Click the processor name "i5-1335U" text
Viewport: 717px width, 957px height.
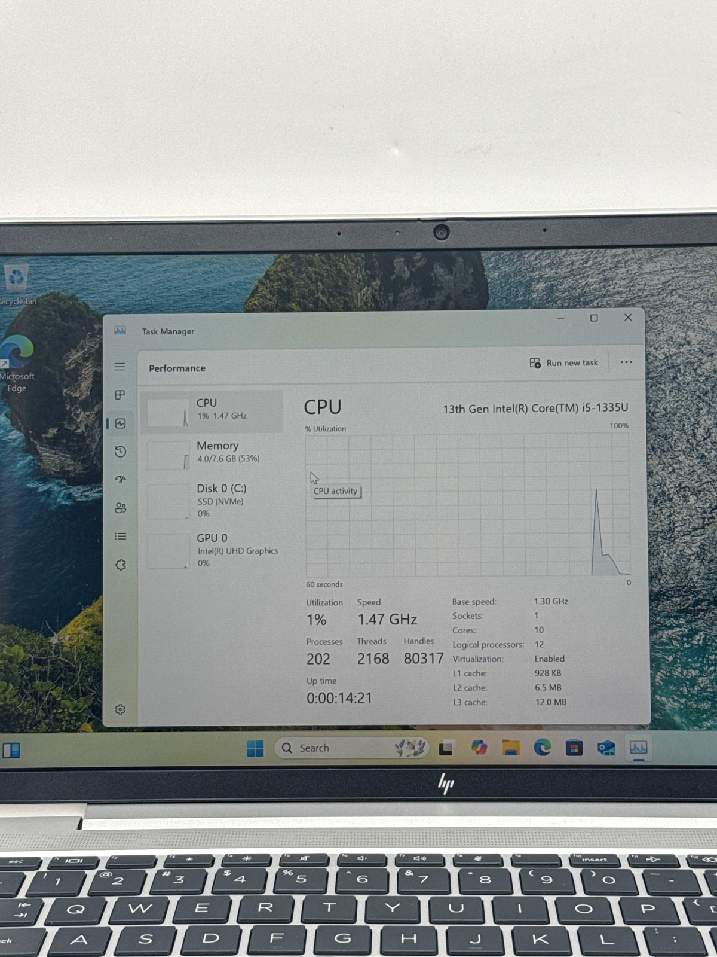pyautogui.click(x=605, y=408)
